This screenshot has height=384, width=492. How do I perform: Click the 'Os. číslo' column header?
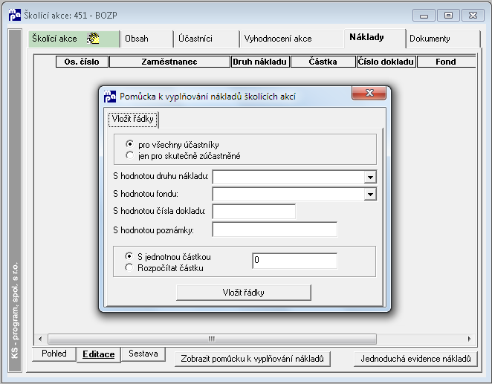(x=82, y=62)
